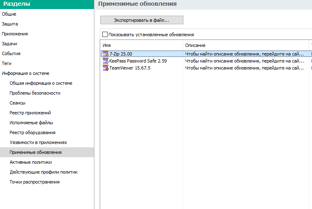This screenshot has width=312, height=209.
Task: Click description text of KeePass row
Action: click(x=244, y=61)
